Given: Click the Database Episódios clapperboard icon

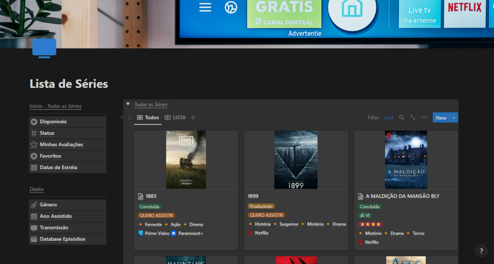Looking at the screenshot, I should (34, 239).
